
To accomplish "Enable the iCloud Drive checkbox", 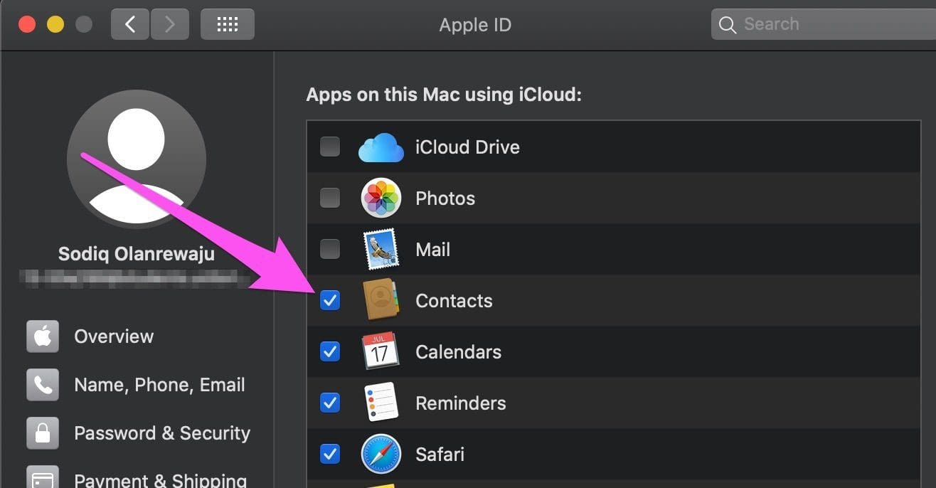I will pos(330,147).
